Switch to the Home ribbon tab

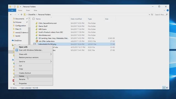(x=20, y=10)
